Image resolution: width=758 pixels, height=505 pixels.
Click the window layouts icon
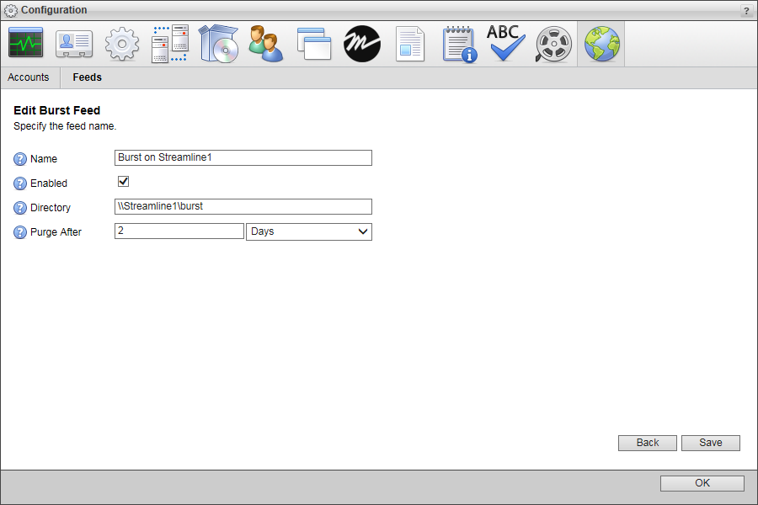[313, 43]
